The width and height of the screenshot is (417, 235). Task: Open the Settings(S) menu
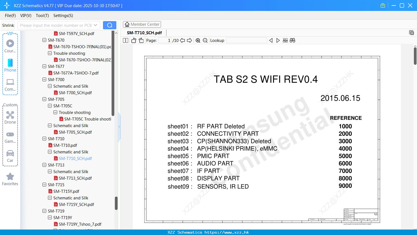tap(63, 16)
